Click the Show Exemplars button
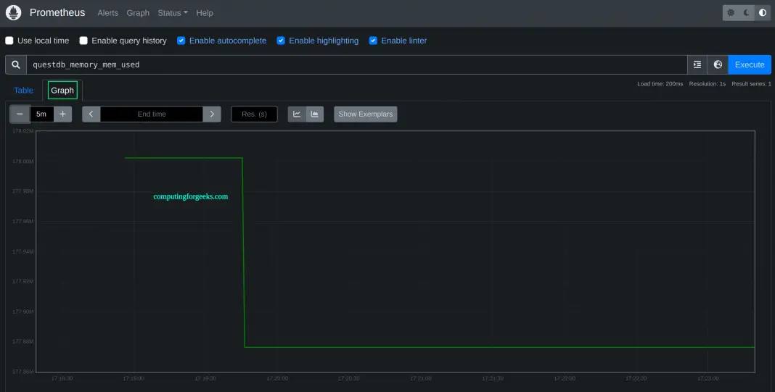The width and height of the screenshot is (775, 392). coord(365,114)
